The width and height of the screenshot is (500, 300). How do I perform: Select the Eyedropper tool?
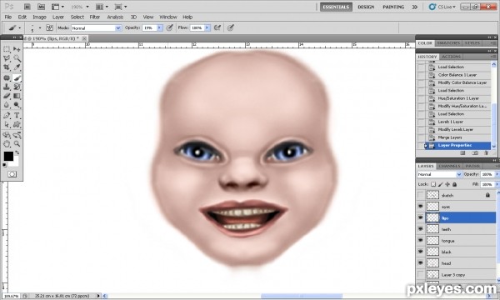click(17, 67)
